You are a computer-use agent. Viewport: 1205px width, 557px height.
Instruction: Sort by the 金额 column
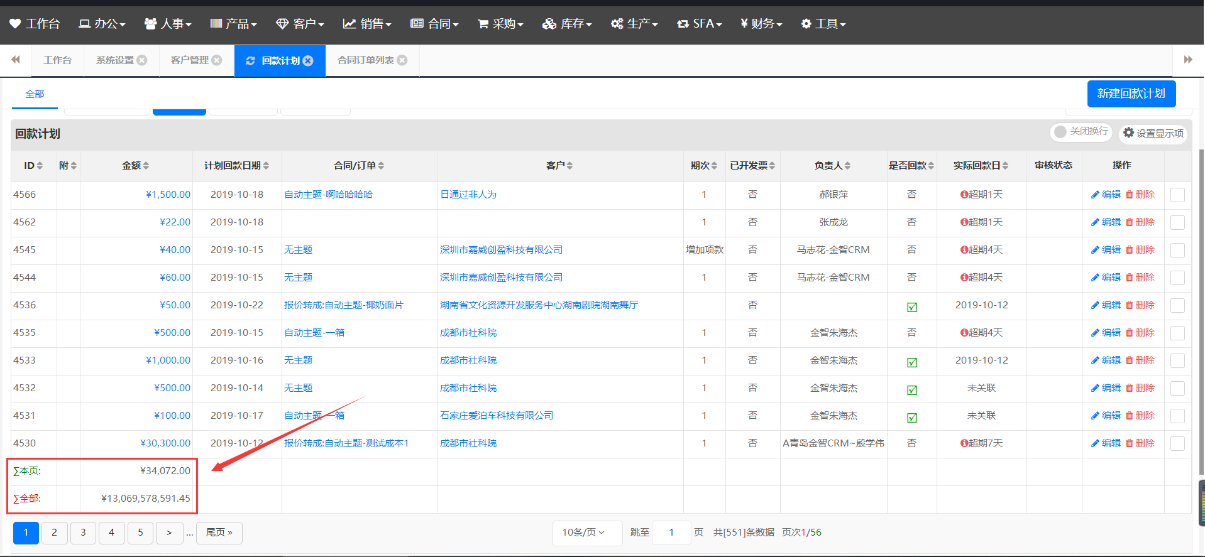pyautogui.click(x=136, y=166)
